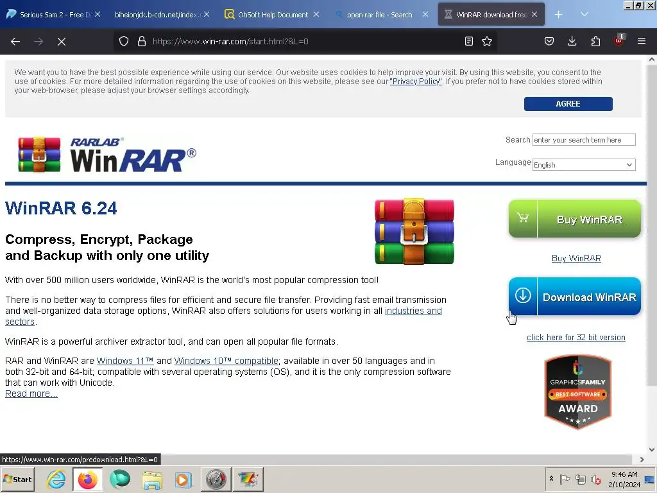Click the RARLAB WinRAR logo
The height and width of the screenshot is (493, 657).
[x=107, y=155]
